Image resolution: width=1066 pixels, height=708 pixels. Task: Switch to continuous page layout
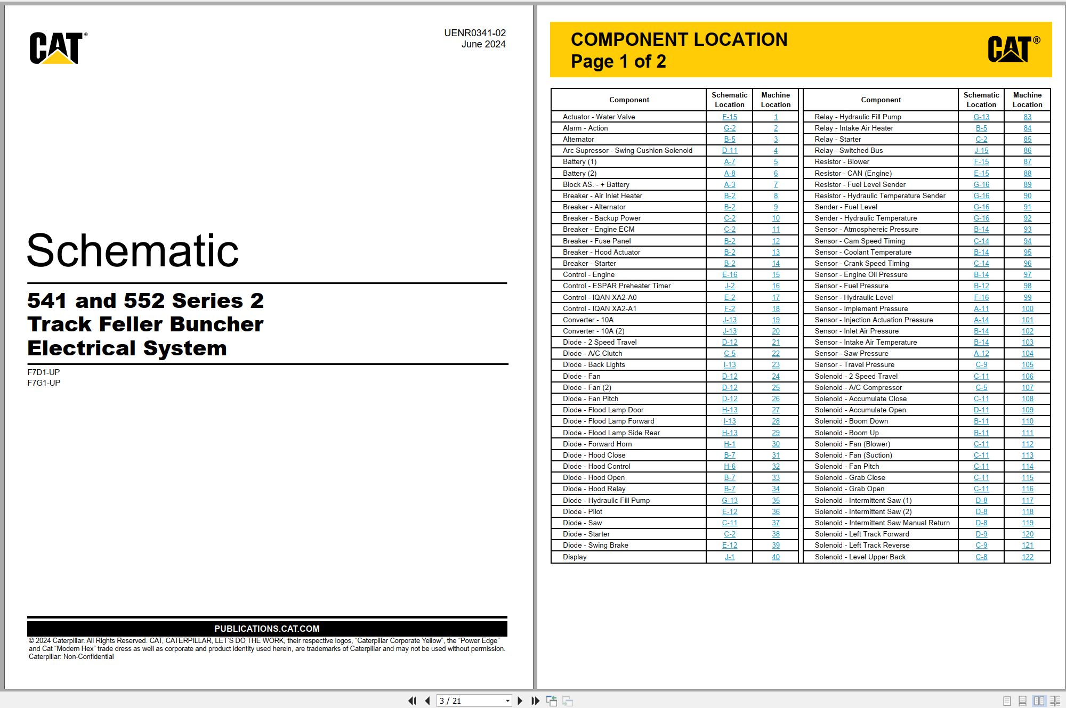click(1022, 701)
